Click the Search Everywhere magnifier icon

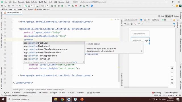click(173, 6)
